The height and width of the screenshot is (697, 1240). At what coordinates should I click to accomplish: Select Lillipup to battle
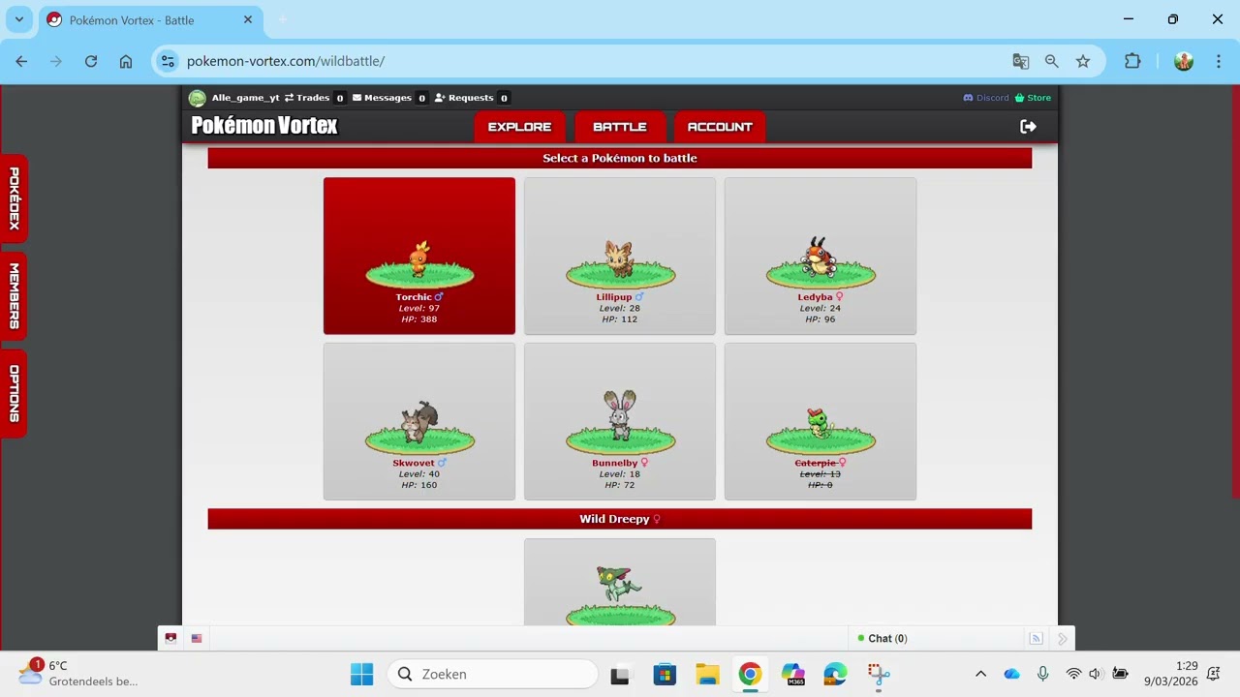(620, 256)
